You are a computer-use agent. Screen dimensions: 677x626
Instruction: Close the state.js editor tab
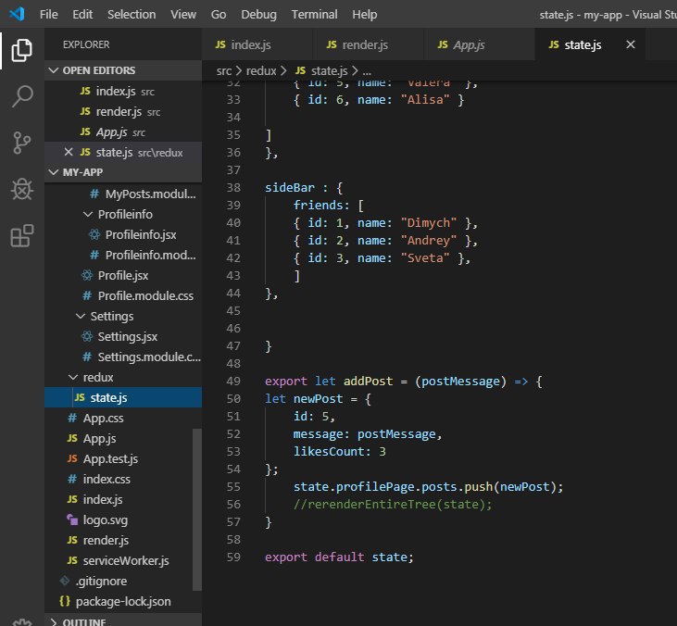click(x=631, y=44)
